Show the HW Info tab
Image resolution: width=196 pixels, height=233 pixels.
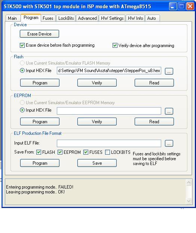click(135, 18)
